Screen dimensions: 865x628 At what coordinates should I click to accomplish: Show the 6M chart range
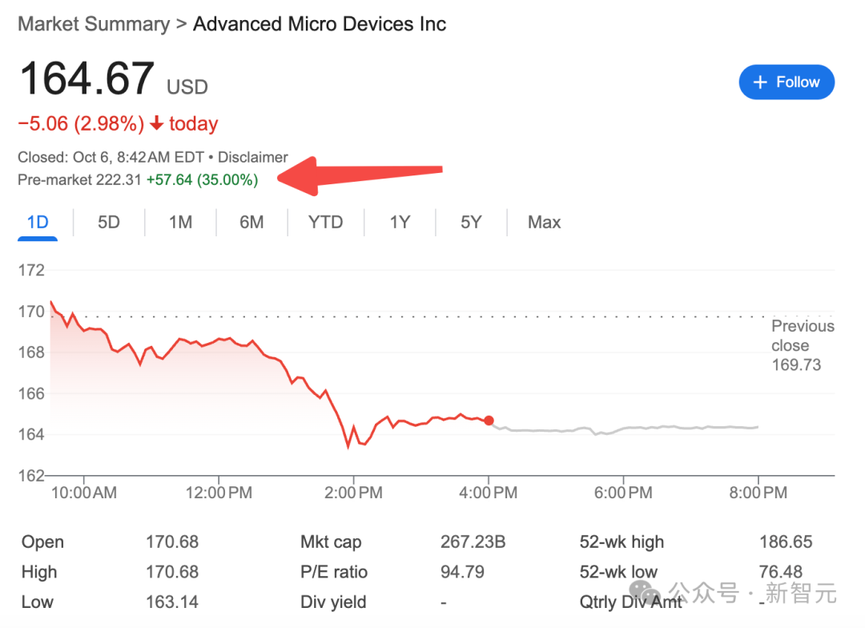(x=251, y=222)
